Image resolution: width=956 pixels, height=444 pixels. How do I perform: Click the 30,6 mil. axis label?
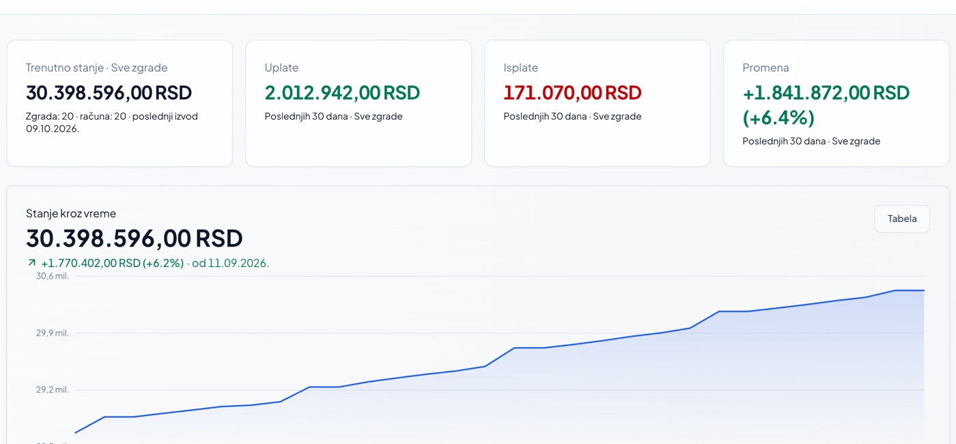click(53, 276)
